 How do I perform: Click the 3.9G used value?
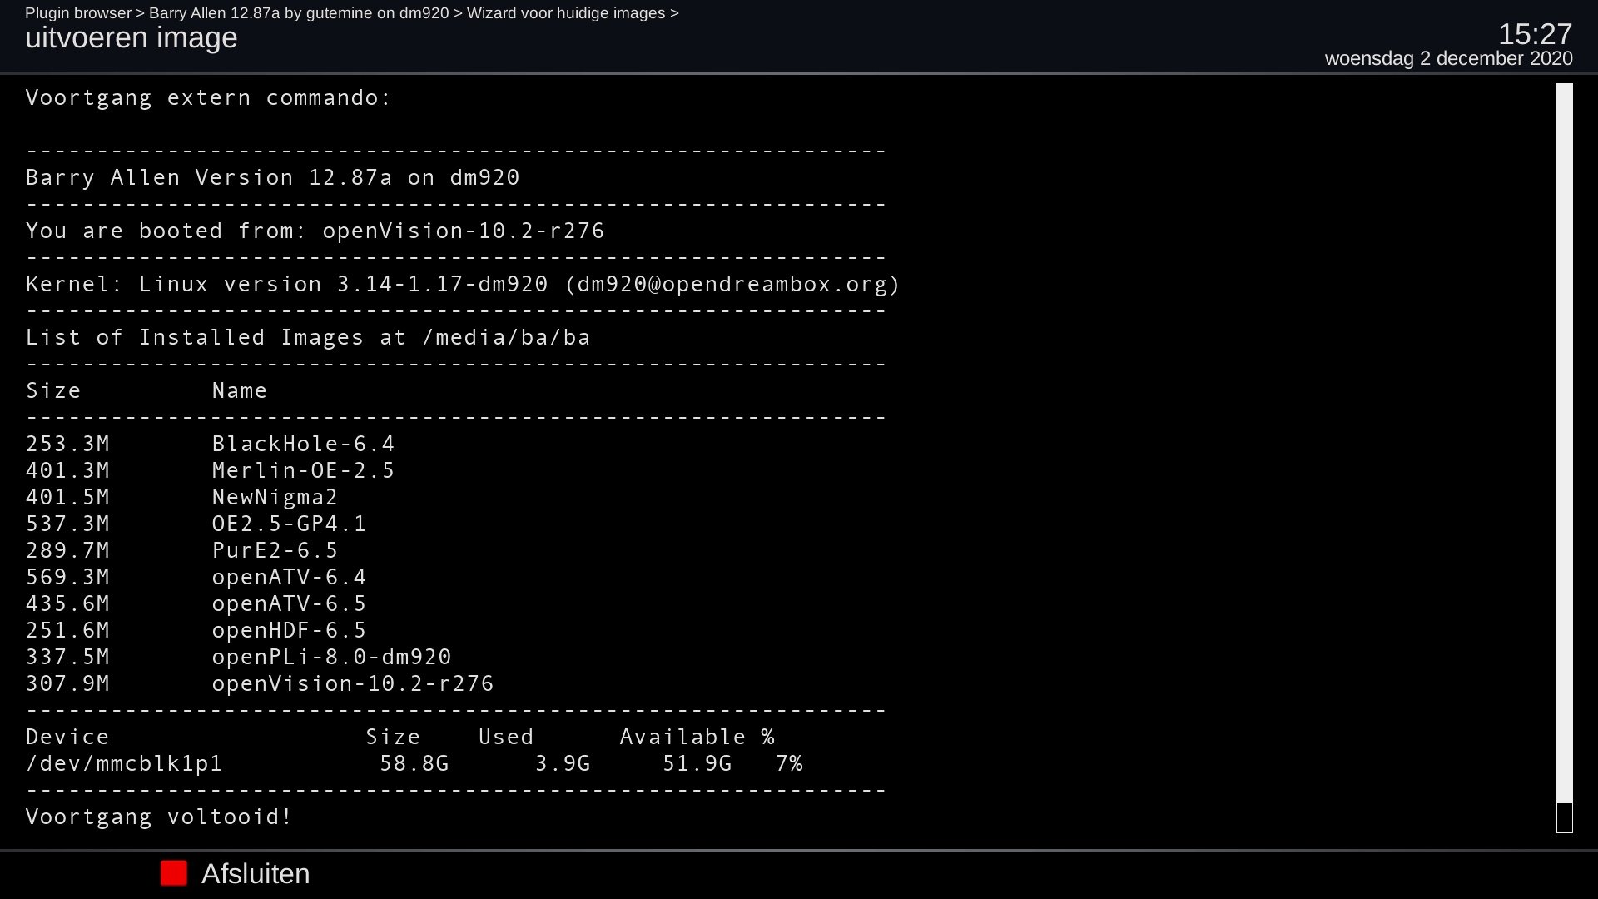click(x=563, y=763)
